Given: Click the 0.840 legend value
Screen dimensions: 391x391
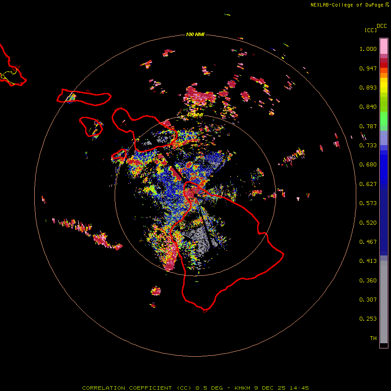Looking at the screenshot, I should [x=368, y=107].
